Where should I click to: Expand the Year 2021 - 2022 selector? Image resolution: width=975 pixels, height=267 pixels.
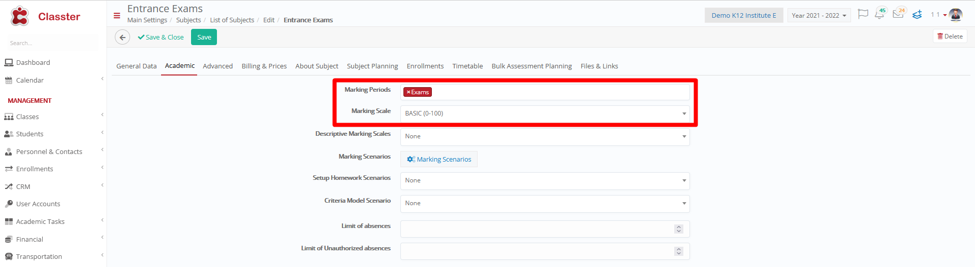pyautogui.click(x=819, y=16)
